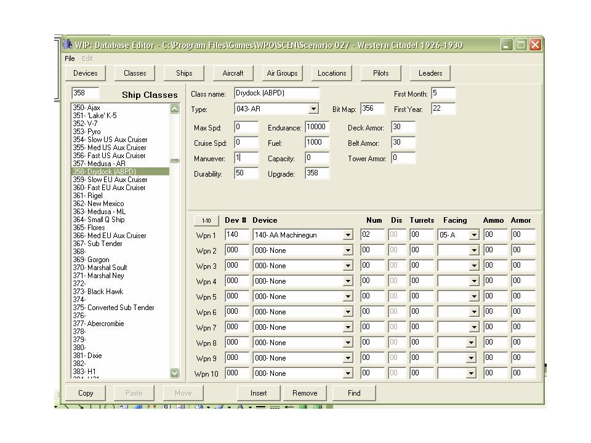Open the Wpn 10 Device dropdown
The width and height of the screenshot is (591, 443).
point(348,373)
